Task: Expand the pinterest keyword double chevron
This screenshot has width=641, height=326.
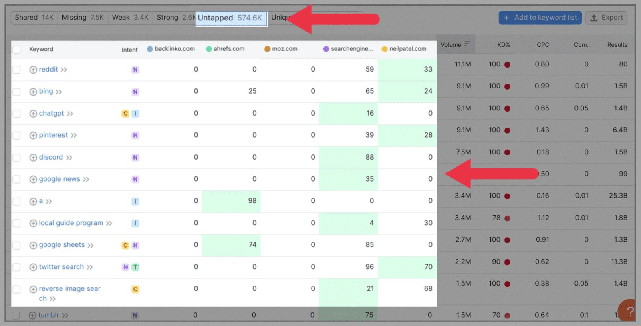Action: tap(74, 136)
